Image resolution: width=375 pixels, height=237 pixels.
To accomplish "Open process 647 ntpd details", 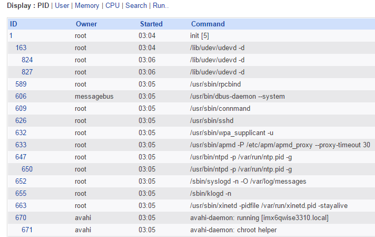I will coord(21,157).
